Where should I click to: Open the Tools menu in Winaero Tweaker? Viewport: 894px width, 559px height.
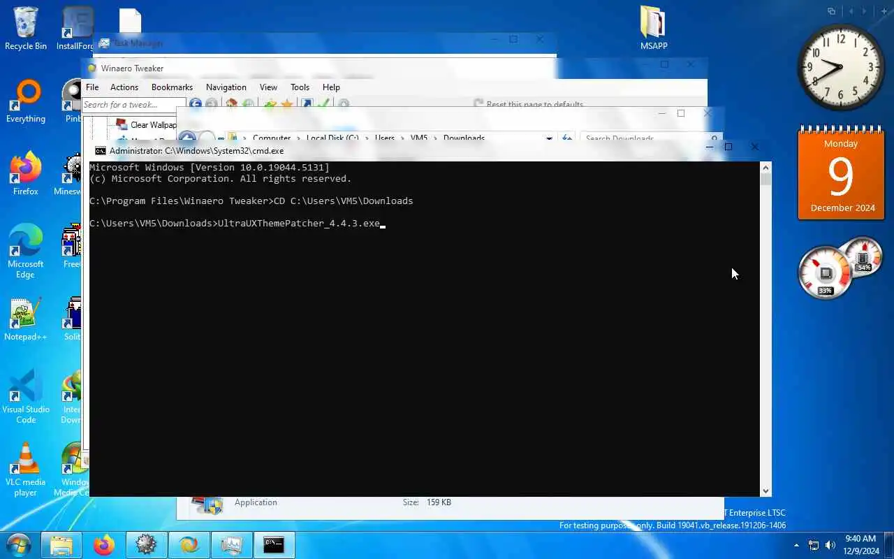point(300,87)
